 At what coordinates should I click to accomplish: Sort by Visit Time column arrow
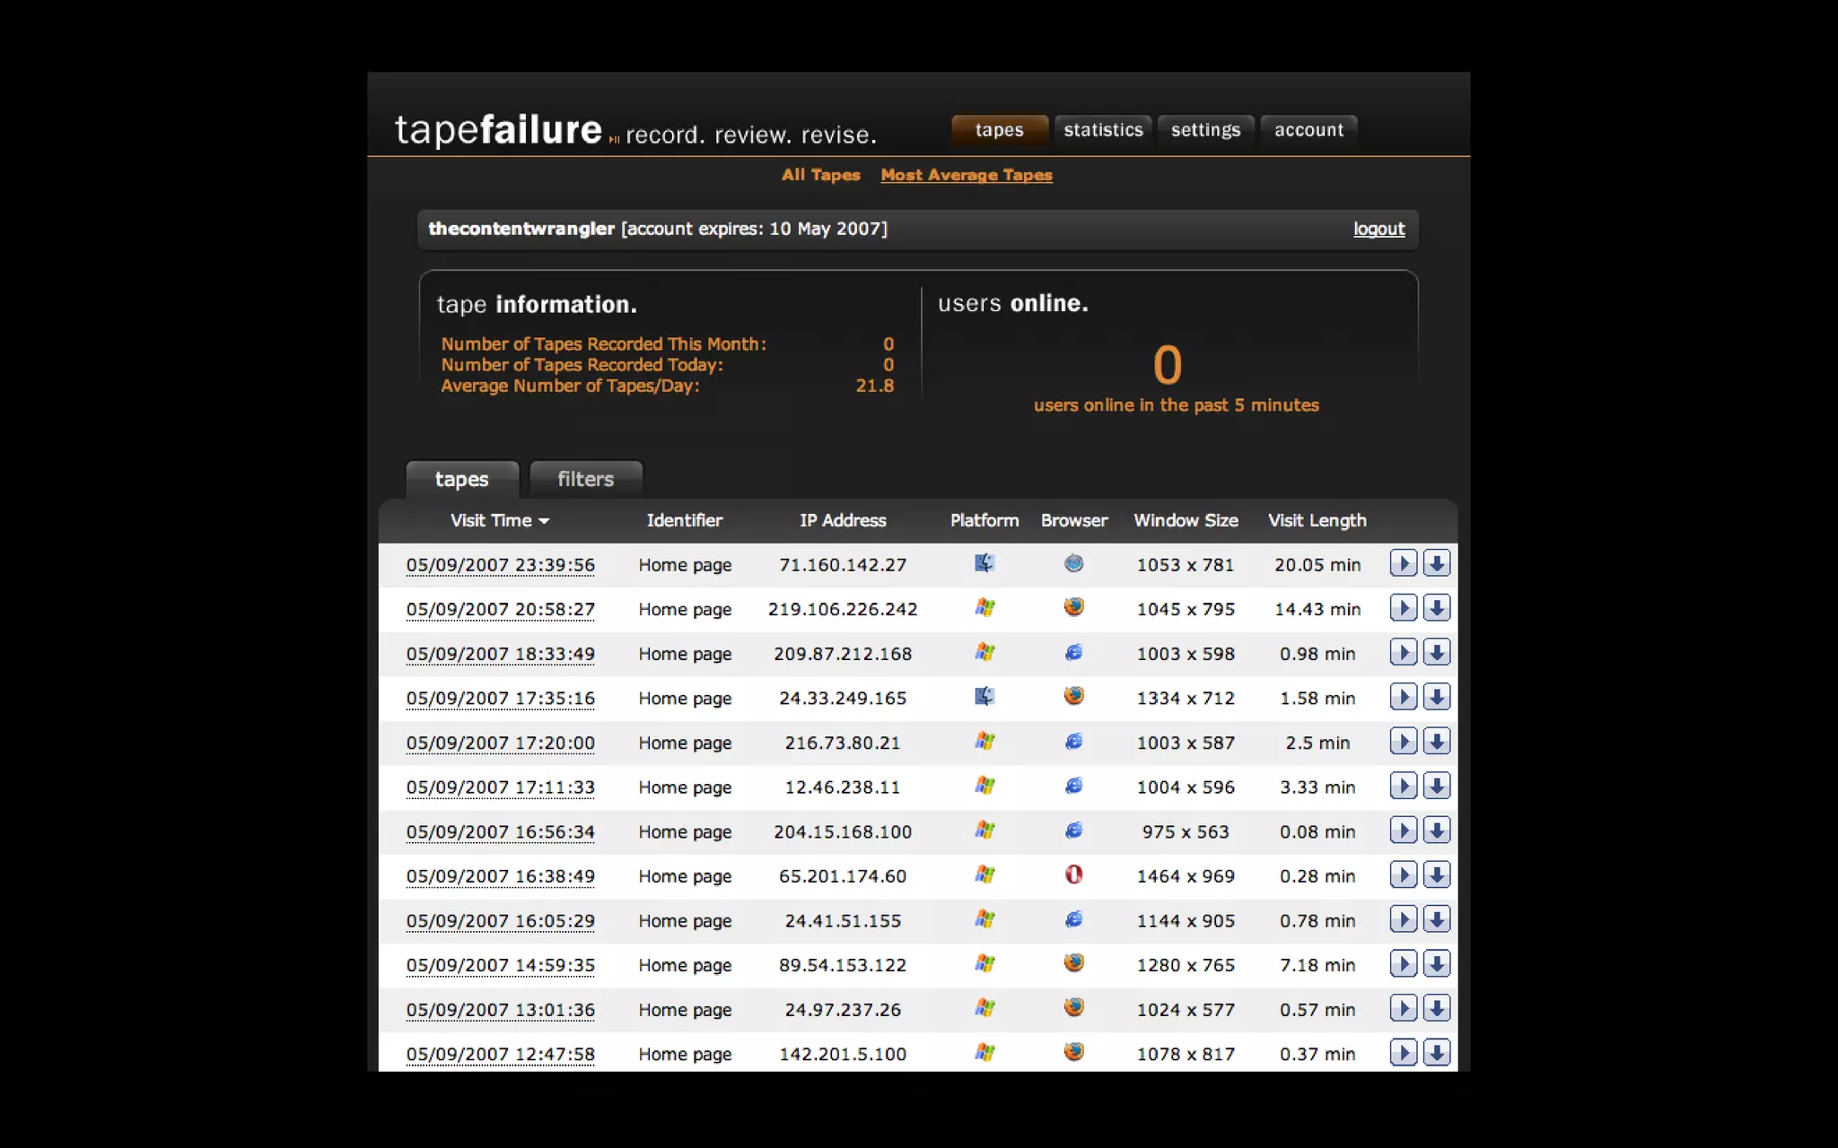point(544,521)
